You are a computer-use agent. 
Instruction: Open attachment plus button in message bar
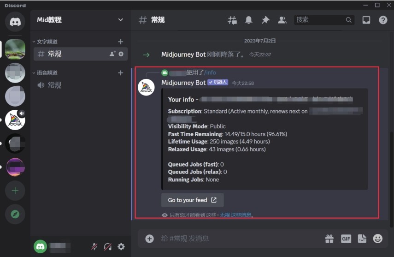click(149, 239)
